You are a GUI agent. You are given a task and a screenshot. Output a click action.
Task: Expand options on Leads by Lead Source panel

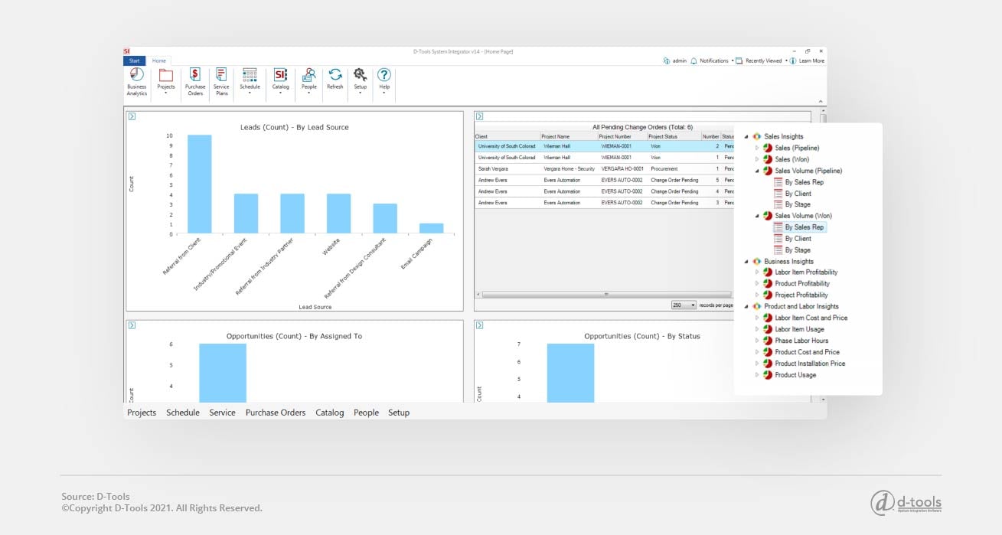pos(132,116)
